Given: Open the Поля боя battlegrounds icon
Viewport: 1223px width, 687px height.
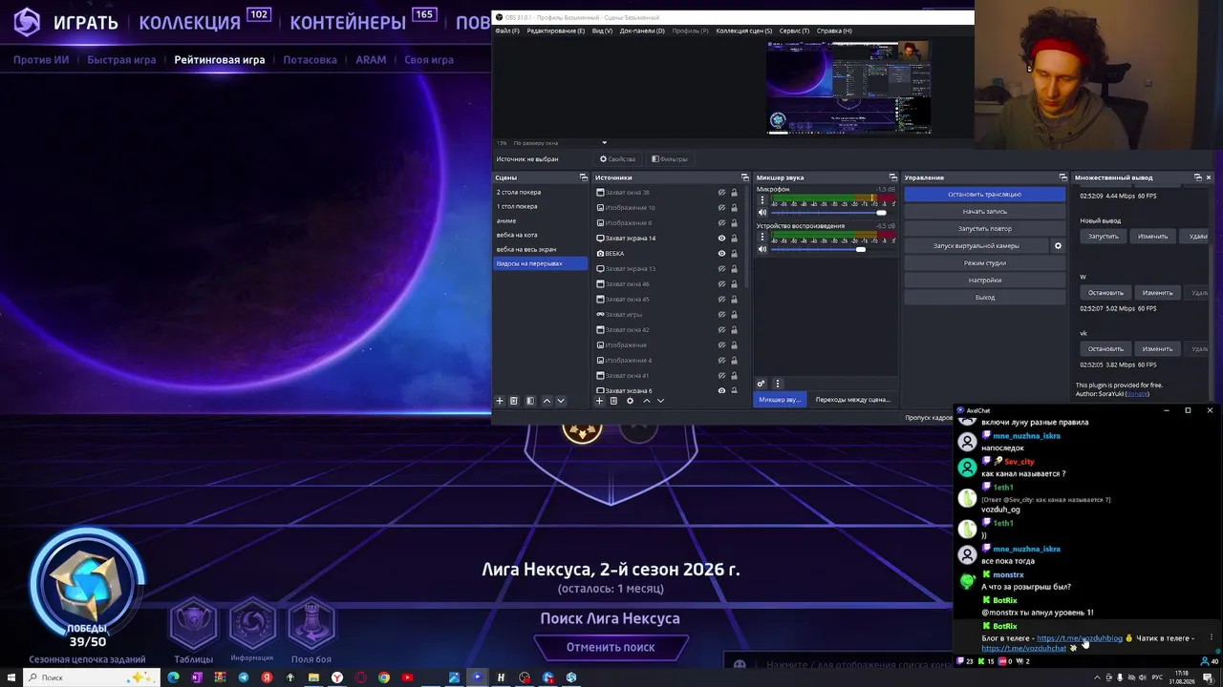Looking at the screenshot, I should [x=311, y=623].
